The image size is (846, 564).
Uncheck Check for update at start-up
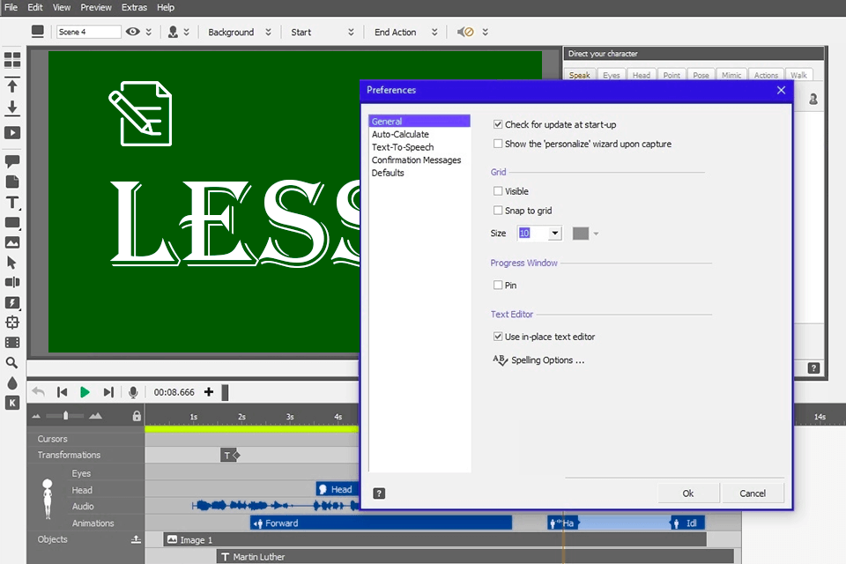point(499,124)
